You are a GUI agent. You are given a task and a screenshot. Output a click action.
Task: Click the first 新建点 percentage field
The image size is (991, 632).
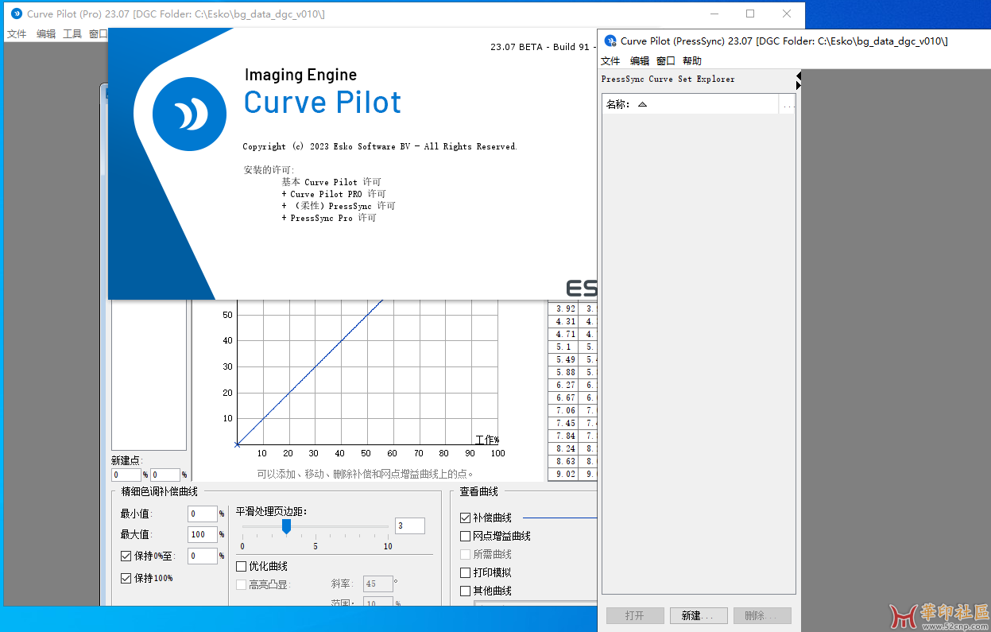coord(126,475)
